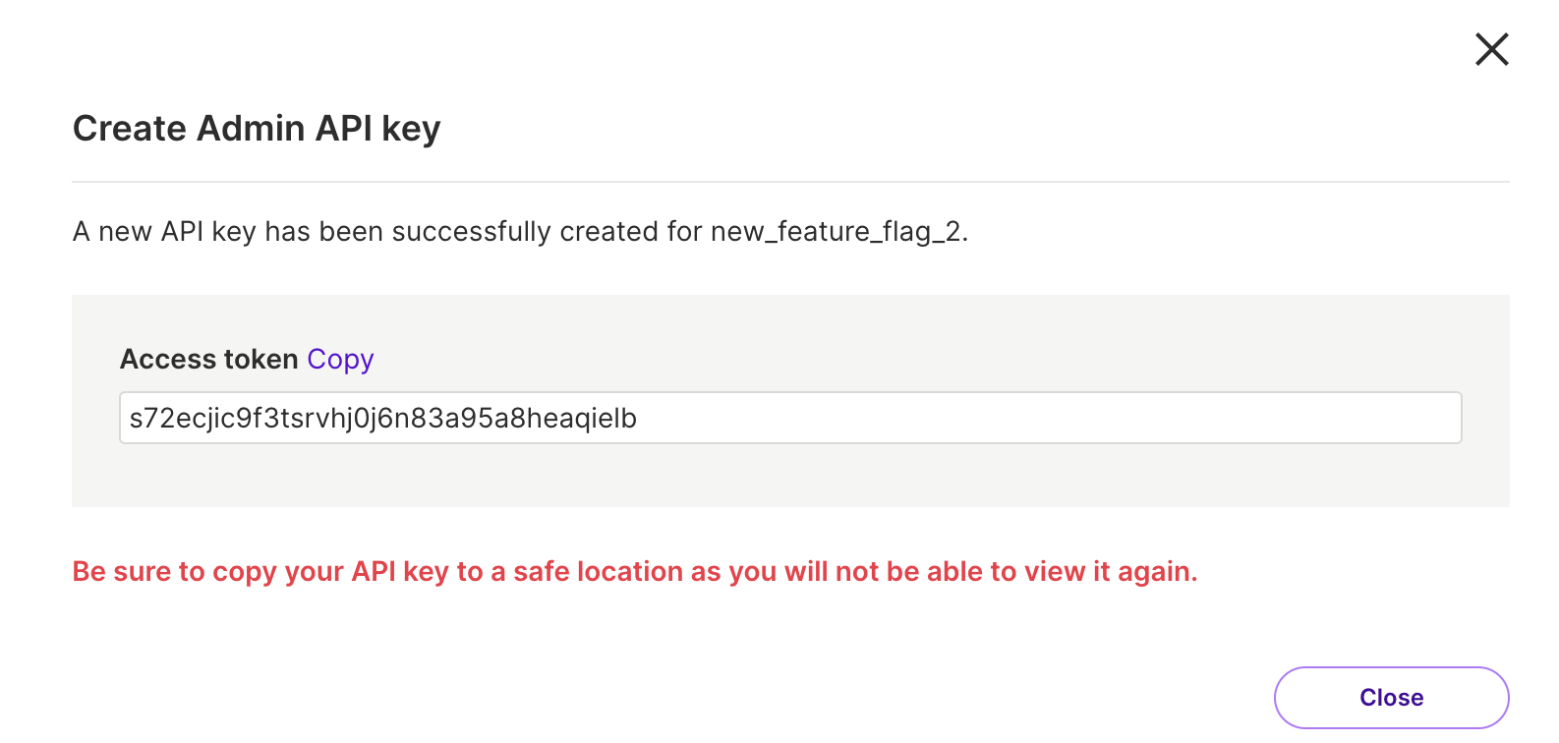Dismiss the dialog using the X icon
The image size is (1559, 743).
tap(1491, 49)
